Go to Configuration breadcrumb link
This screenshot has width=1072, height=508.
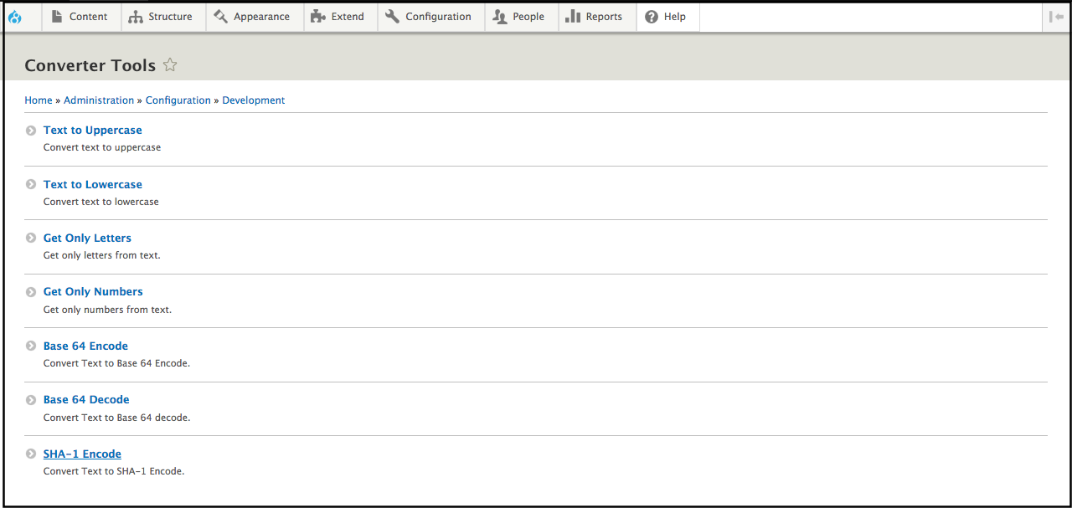pos(178,100)
